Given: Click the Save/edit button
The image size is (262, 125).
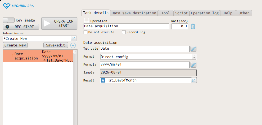Looking at the screenshot, I should click(56, 45).
